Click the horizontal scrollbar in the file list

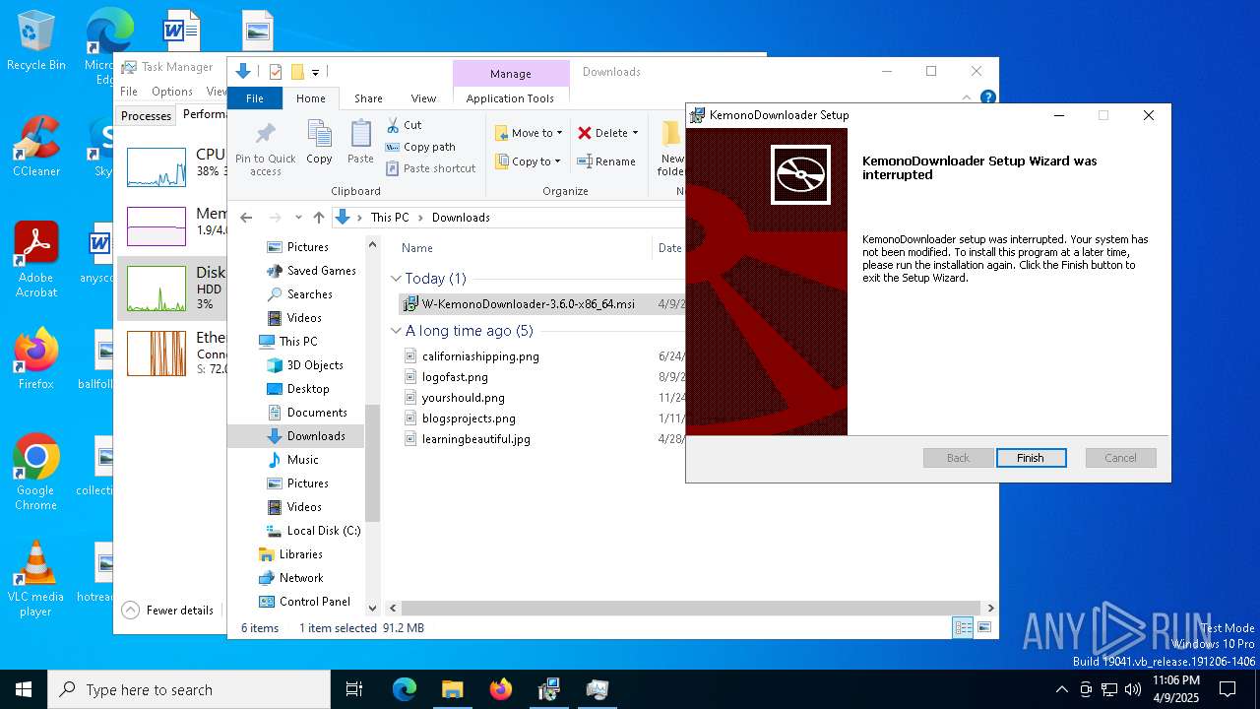click(x=689, y=609)
